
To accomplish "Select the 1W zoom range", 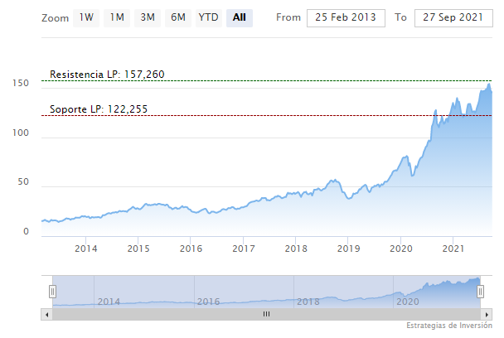I will tap(86, 17).
